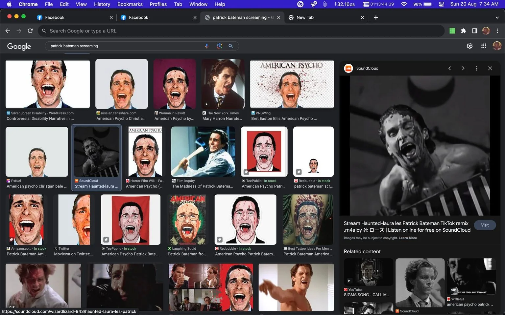The image size is (505, 315).
Task: Open Chrome three-dot main menu
Action: (x=497, y=31)
